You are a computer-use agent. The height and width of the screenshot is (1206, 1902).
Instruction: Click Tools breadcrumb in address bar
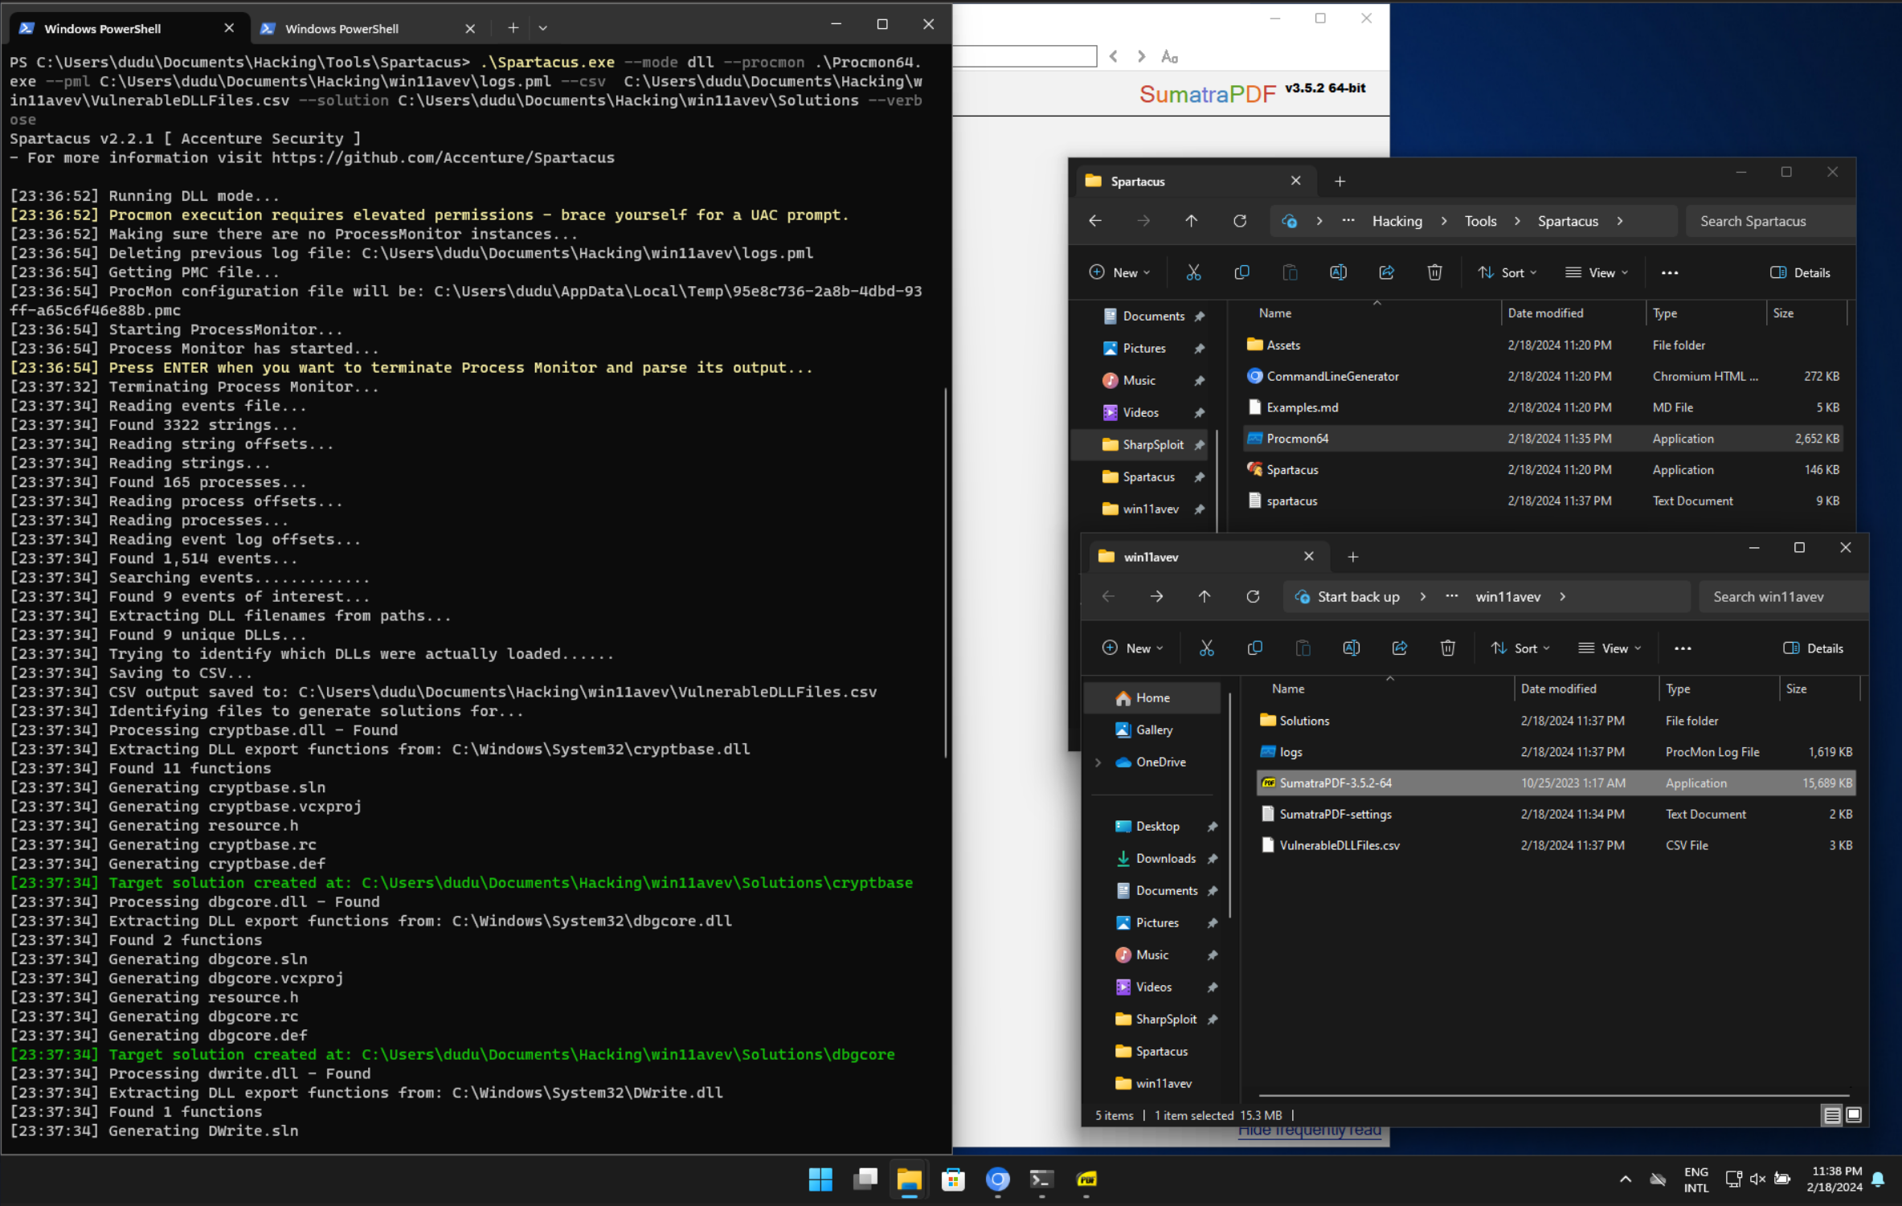tap(1480, 221)
